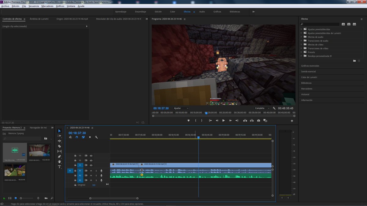Open the Ajustar zoom level dropdown
Viewport: 367px width, 206px height.
click(181, 108)
